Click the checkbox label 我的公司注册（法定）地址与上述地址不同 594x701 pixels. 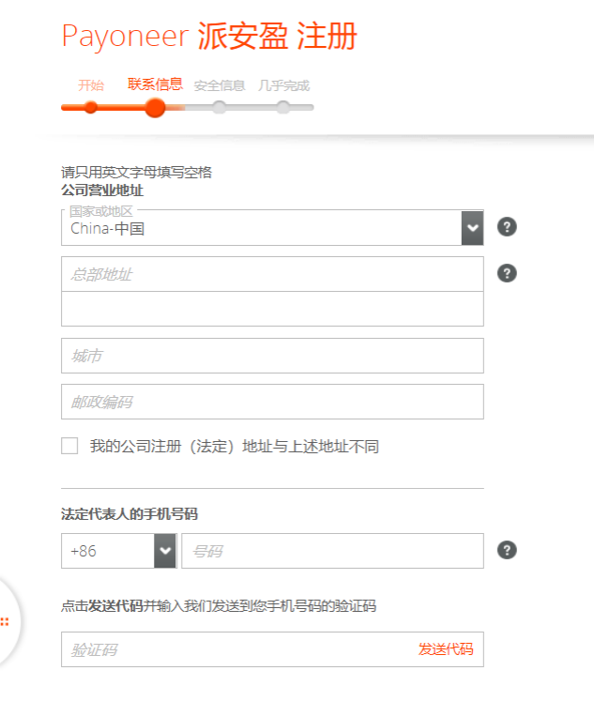[x=235, y=446]
